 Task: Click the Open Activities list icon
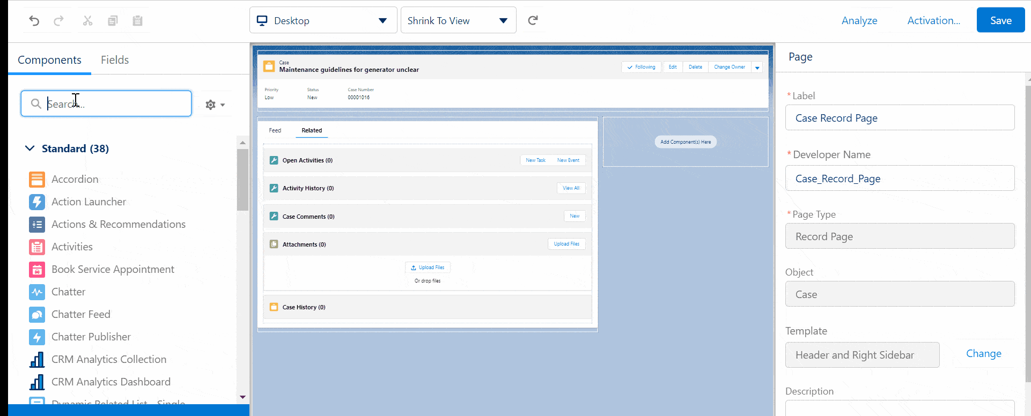[x=274, y=160]
